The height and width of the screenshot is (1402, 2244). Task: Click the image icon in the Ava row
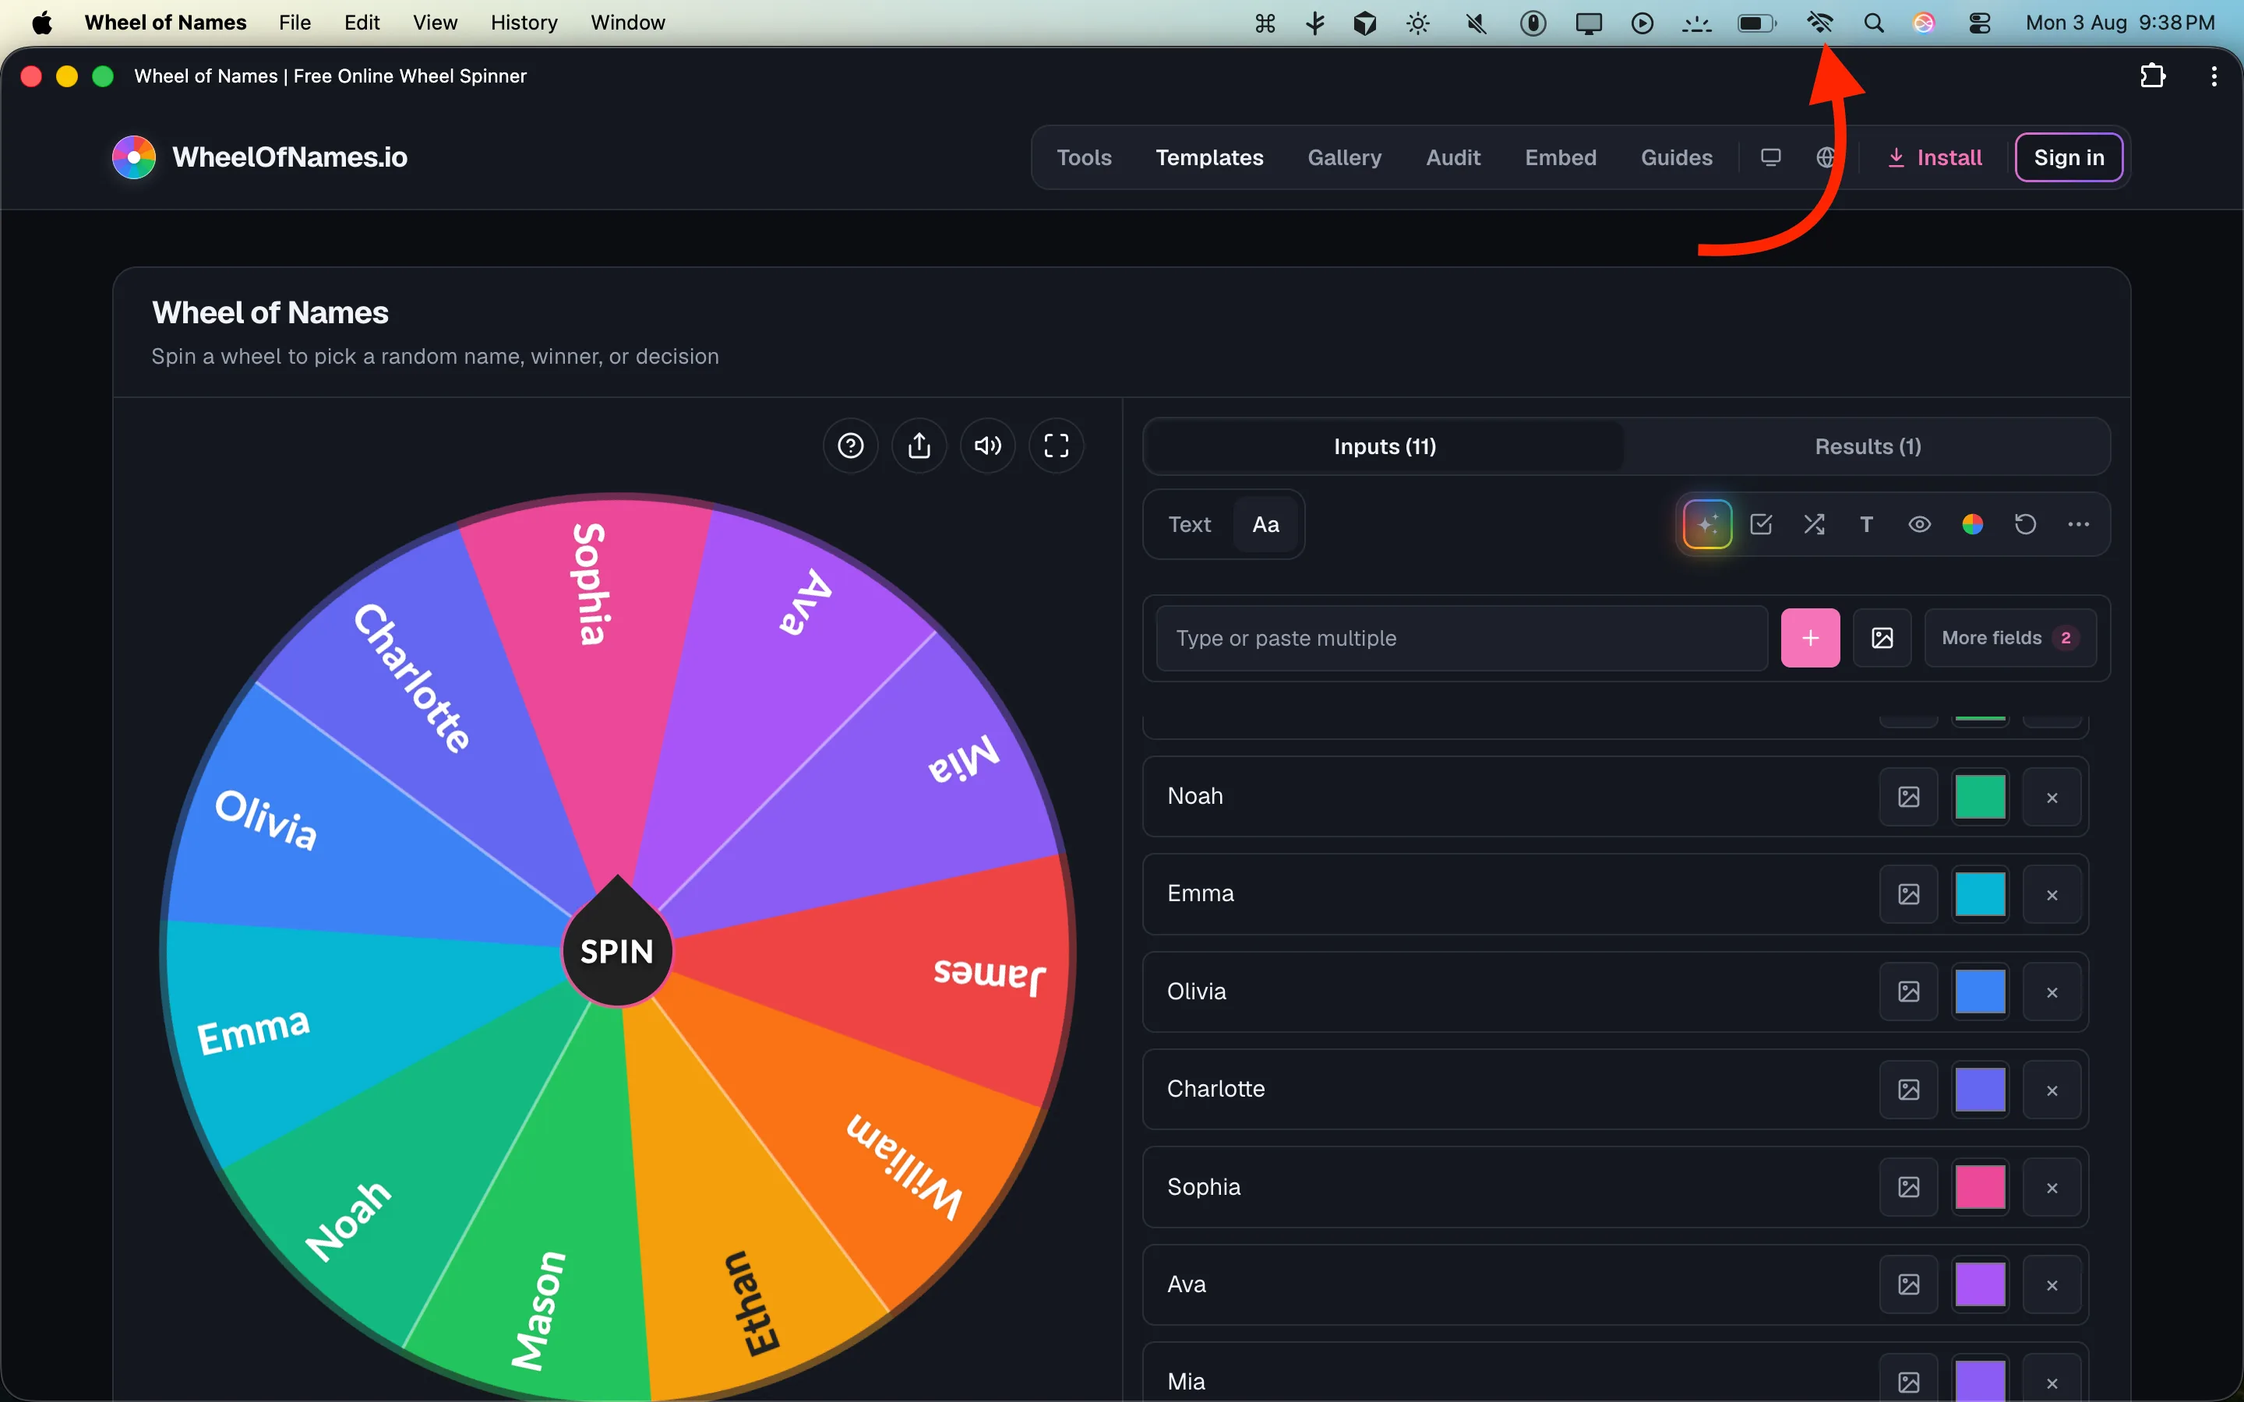1908,1284
